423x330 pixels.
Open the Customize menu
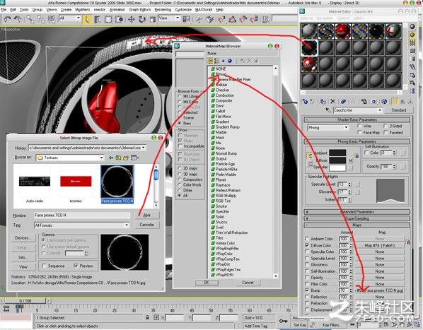[183, 9]
